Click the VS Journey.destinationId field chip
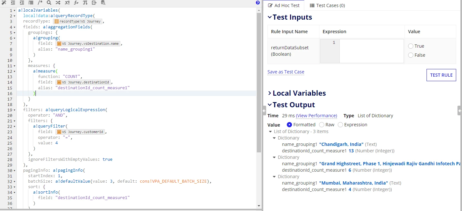This screenshot has width=462, height=211. pyautogui.click(x=83, y=82)
